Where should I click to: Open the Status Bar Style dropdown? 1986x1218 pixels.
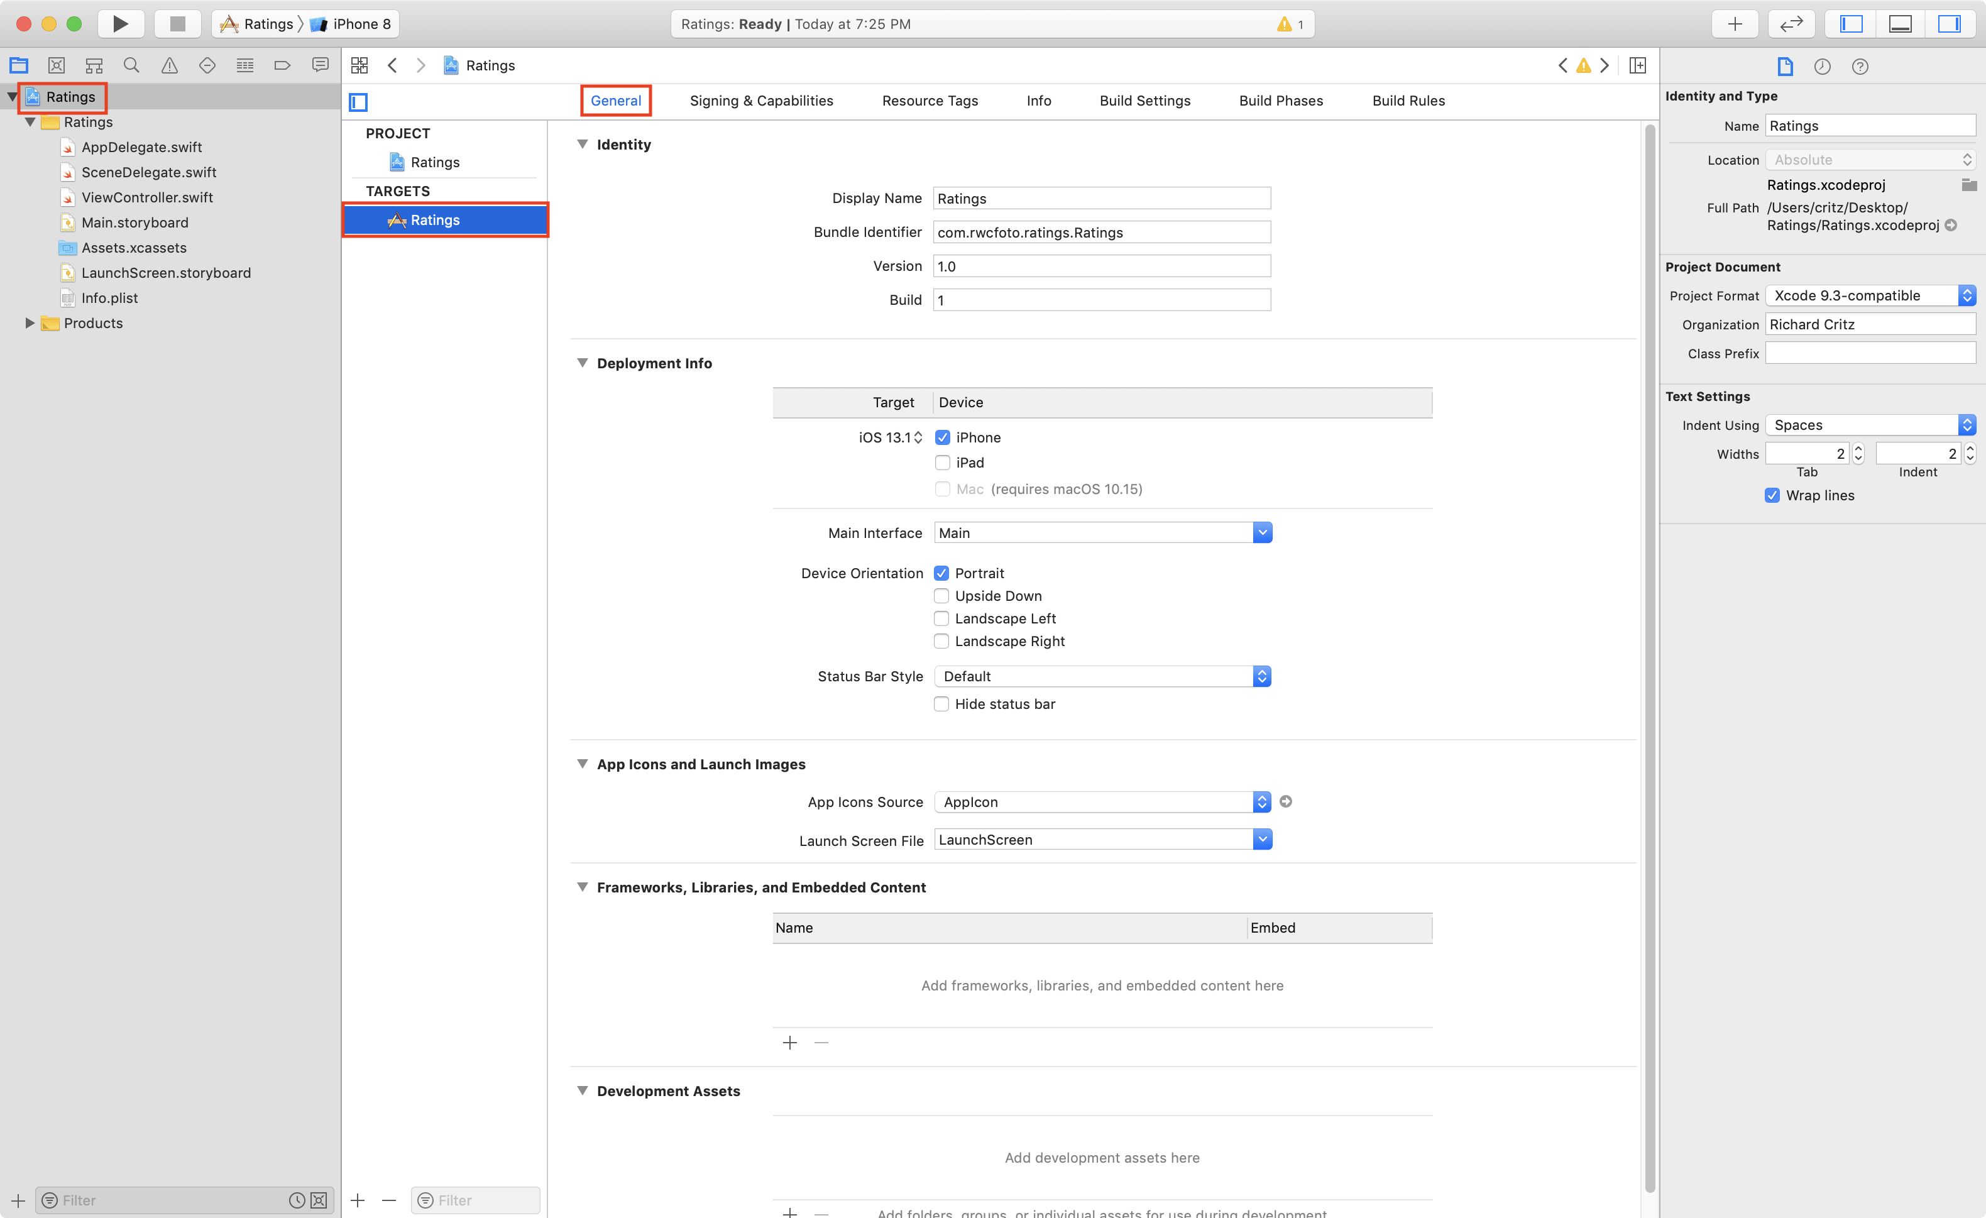click(1102, 676)
